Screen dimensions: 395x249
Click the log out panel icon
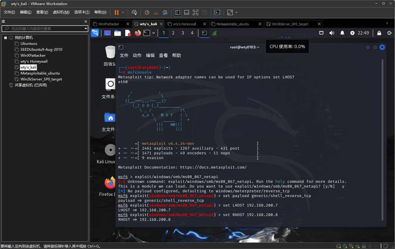coord(389,33)
